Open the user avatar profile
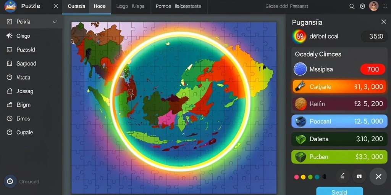The width and height of the screenshot is (391, 195). (x=373, y=6)
